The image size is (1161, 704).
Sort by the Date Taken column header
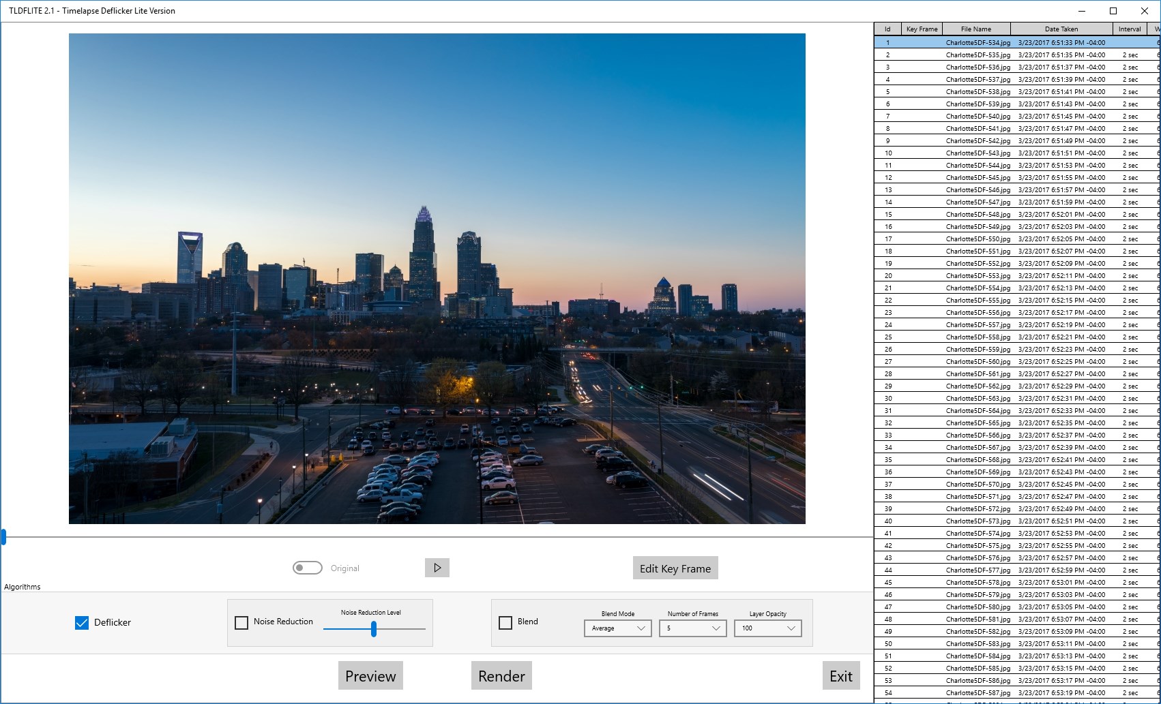[1061, 29]
